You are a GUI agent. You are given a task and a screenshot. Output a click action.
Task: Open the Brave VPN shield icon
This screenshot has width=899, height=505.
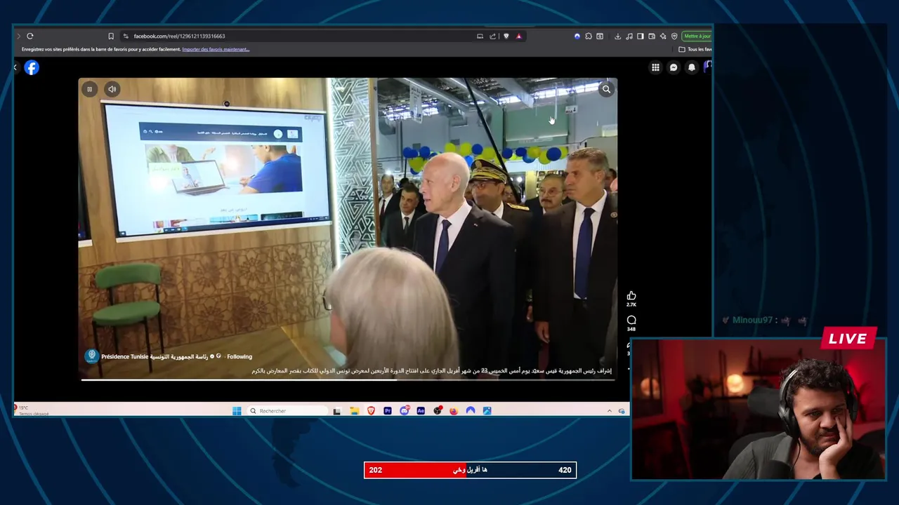point(674,36)
